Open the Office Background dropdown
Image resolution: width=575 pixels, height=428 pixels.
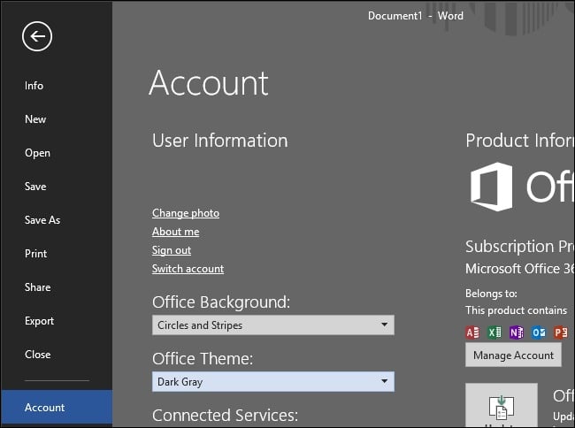pyautogui.click(x=273, y=325)
